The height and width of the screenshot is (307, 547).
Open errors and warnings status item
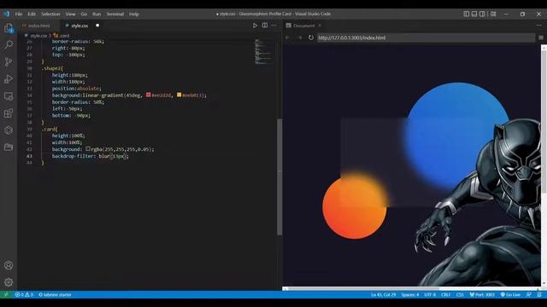coord(24,294)
